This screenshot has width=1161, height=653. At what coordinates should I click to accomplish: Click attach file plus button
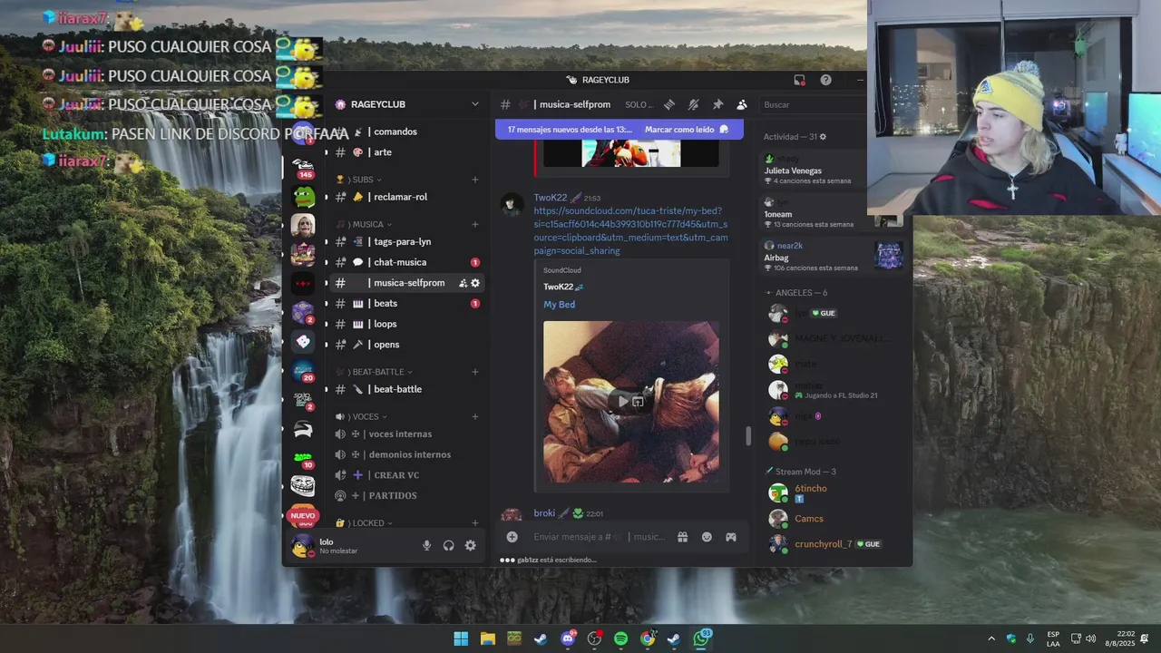pos(512,537)
